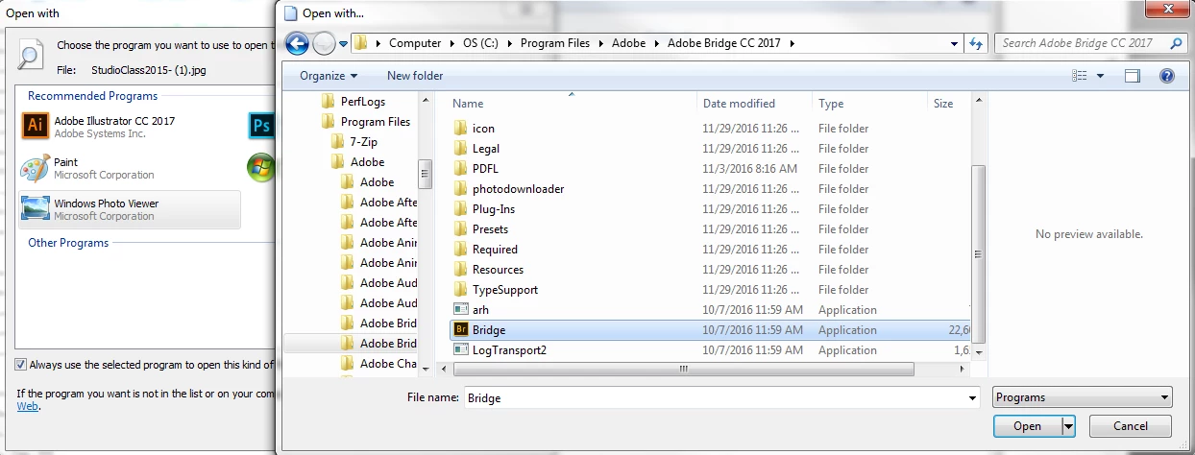The width and height of the screenshot is (1195, 455).
Task: Click the Open button
Action: point(1027,426)
